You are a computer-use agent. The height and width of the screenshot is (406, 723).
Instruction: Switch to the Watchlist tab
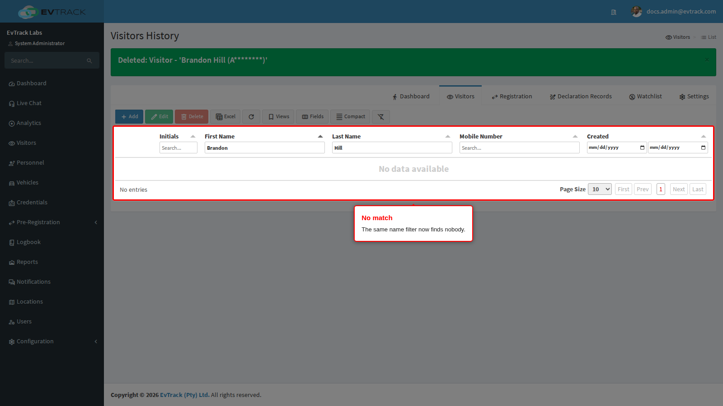pos(645,97)
